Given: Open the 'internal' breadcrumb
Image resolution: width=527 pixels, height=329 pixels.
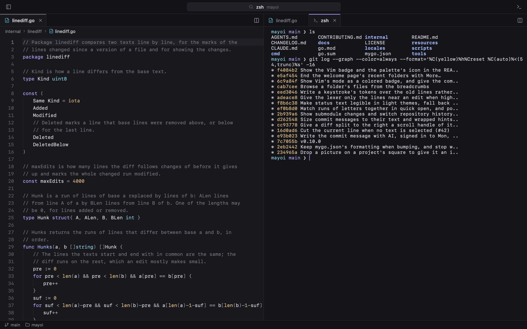Looking at the screenshot, I should tap(13, 31).
